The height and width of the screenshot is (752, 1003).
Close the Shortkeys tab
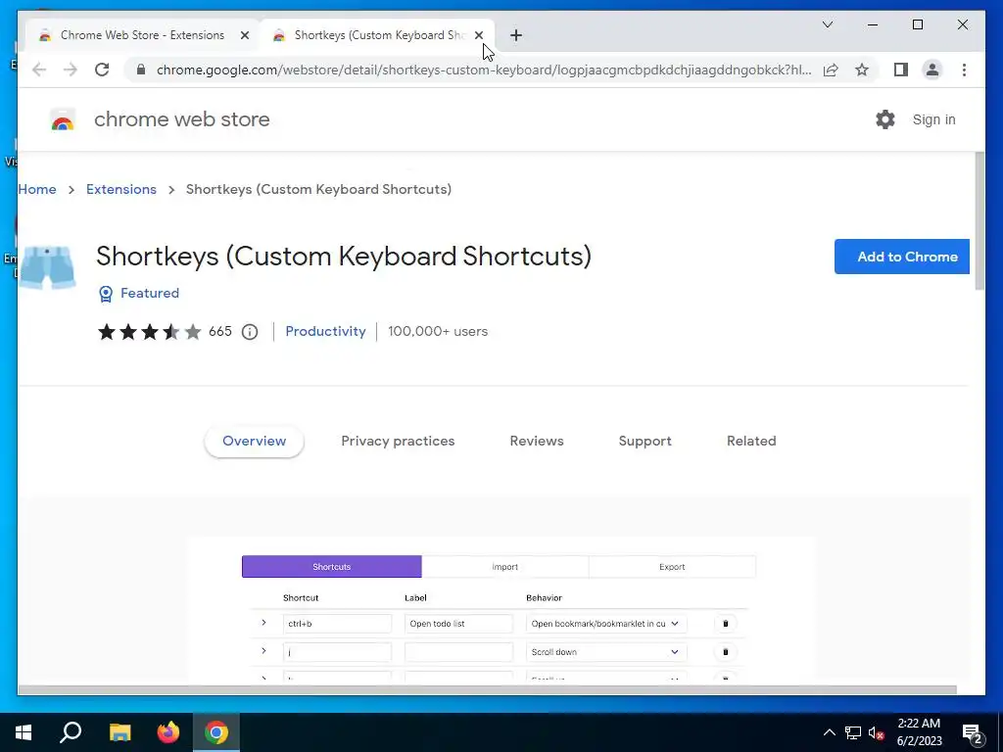(x=478, y=35)
